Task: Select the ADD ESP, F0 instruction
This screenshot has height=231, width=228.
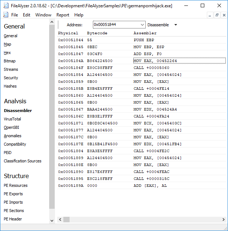Action: click(x=148, y=54)
